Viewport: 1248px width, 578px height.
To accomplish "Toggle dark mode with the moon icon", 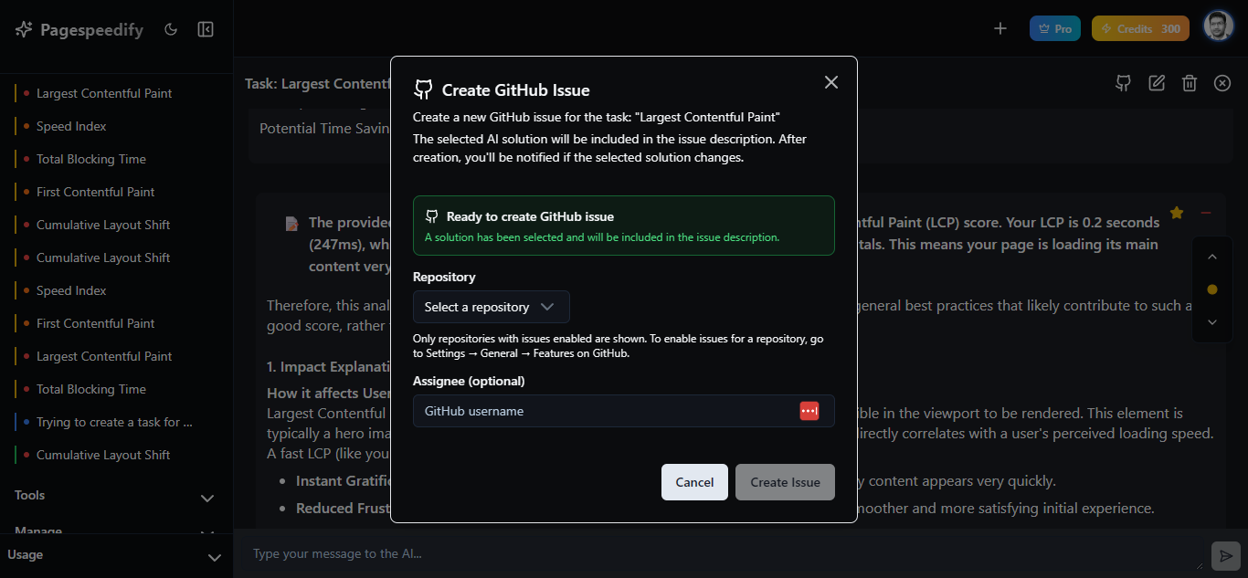I will point(171,29).
